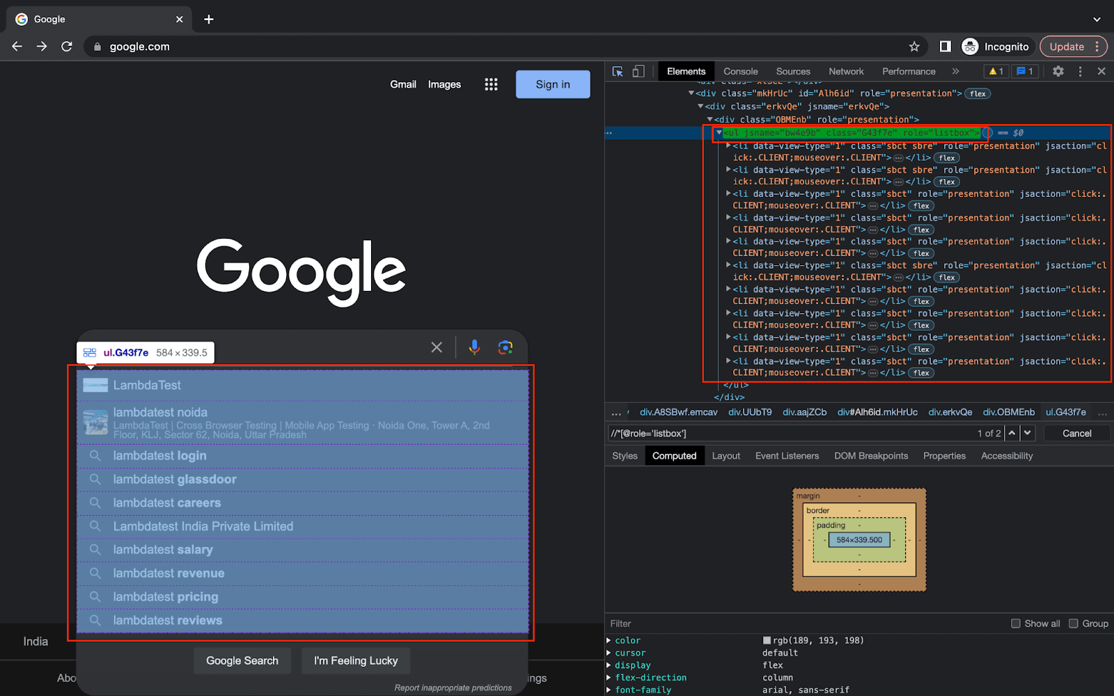The width and height of the screenshot is (1114, 696).
Task: Go to previous search match in Elements
Action: coord(1012,433)
